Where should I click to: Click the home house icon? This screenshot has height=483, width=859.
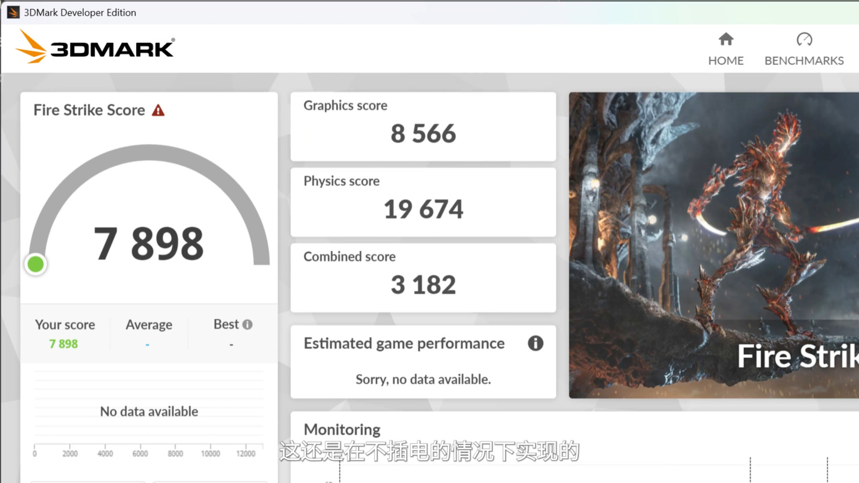726,39
